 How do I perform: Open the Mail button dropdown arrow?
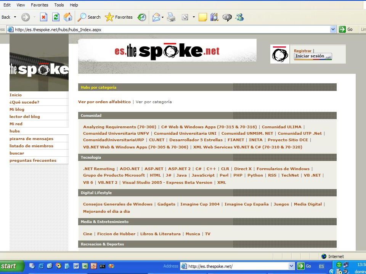162,17
